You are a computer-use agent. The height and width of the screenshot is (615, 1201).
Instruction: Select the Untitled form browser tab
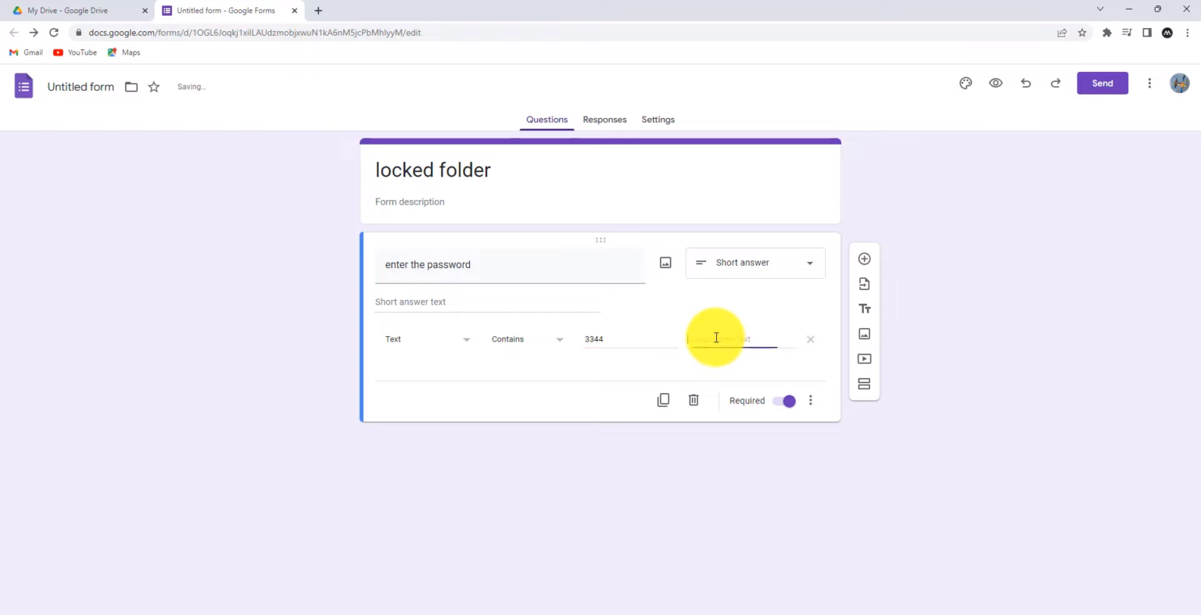(x=230, y=11)
